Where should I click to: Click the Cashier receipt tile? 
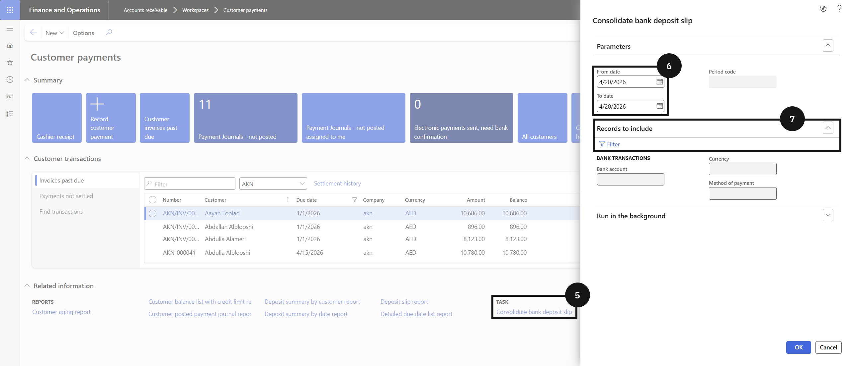point(57,118)
